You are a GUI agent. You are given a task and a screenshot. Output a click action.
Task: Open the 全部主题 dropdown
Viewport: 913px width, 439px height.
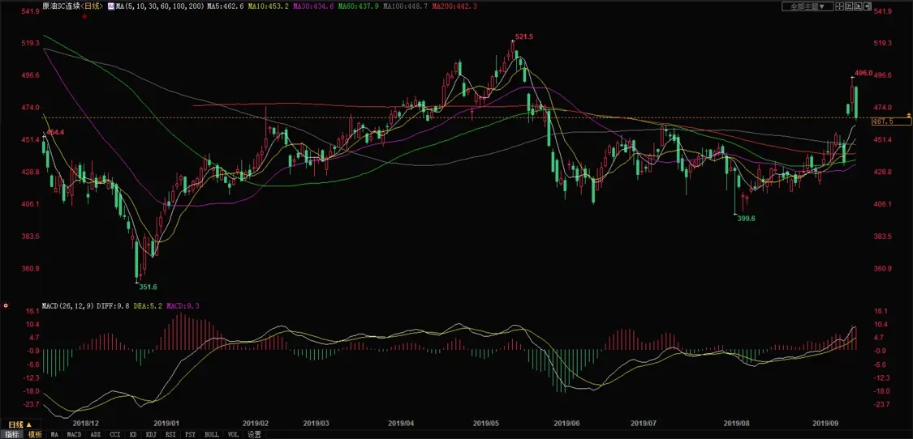point(807,6)
